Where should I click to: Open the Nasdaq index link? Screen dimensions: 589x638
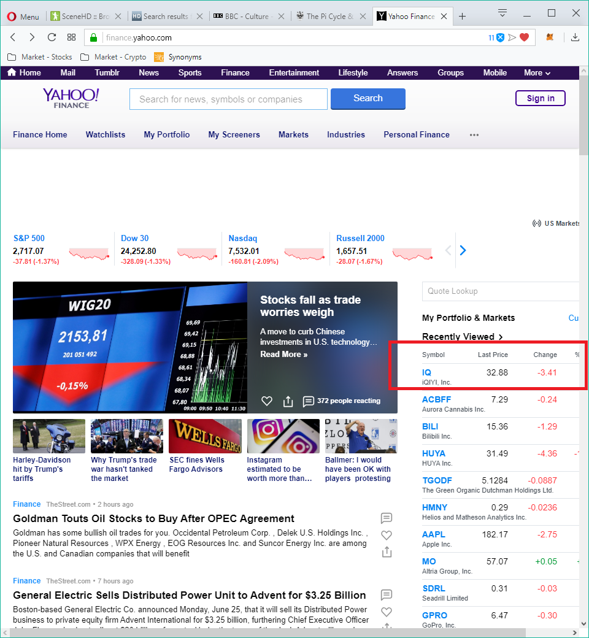point(242,239)
